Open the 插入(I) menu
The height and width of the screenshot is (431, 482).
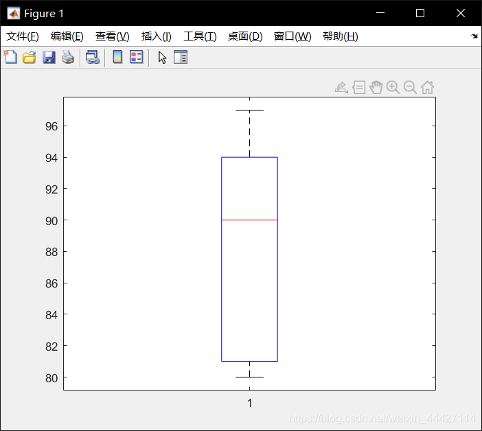(156, 36)
